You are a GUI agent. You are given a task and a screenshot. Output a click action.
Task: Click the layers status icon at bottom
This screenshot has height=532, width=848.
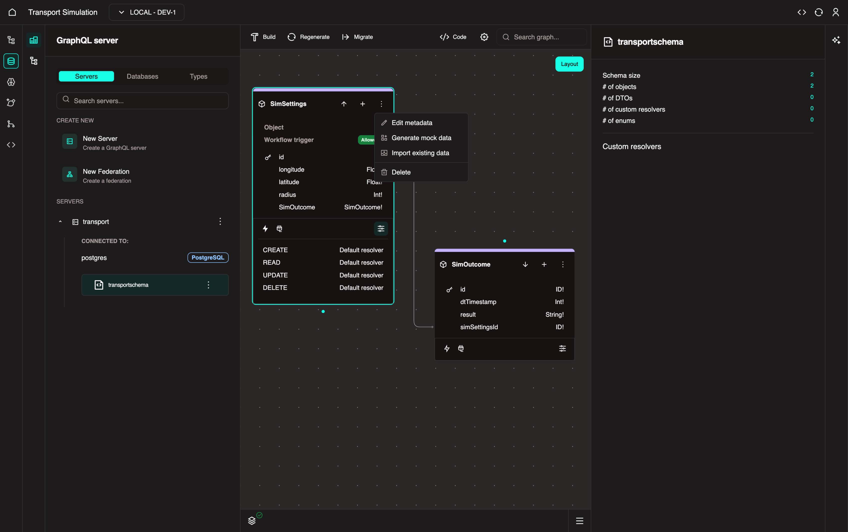pyautogui.click(x=252, y=521)
